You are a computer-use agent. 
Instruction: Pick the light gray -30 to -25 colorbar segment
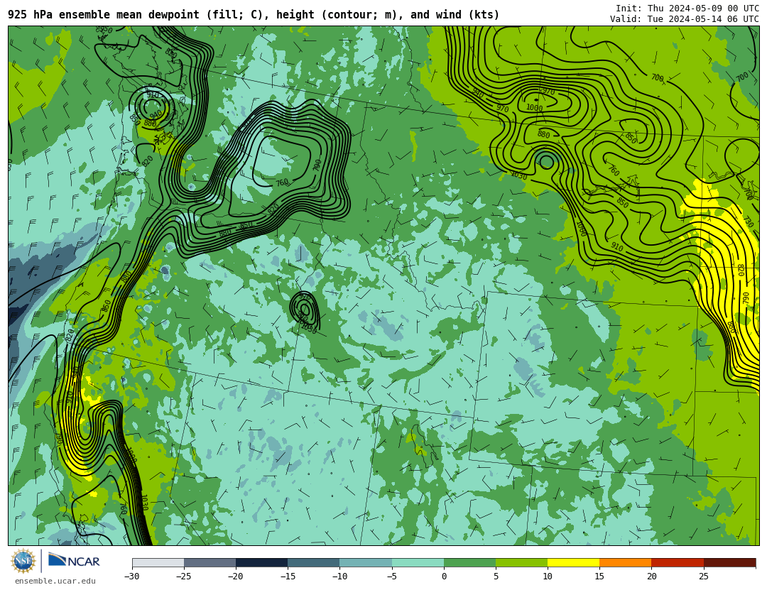pos(158,563)
